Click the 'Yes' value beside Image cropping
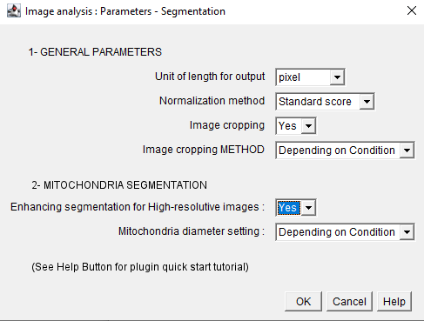This screenshot has height=321, width=424. point(289,126)
